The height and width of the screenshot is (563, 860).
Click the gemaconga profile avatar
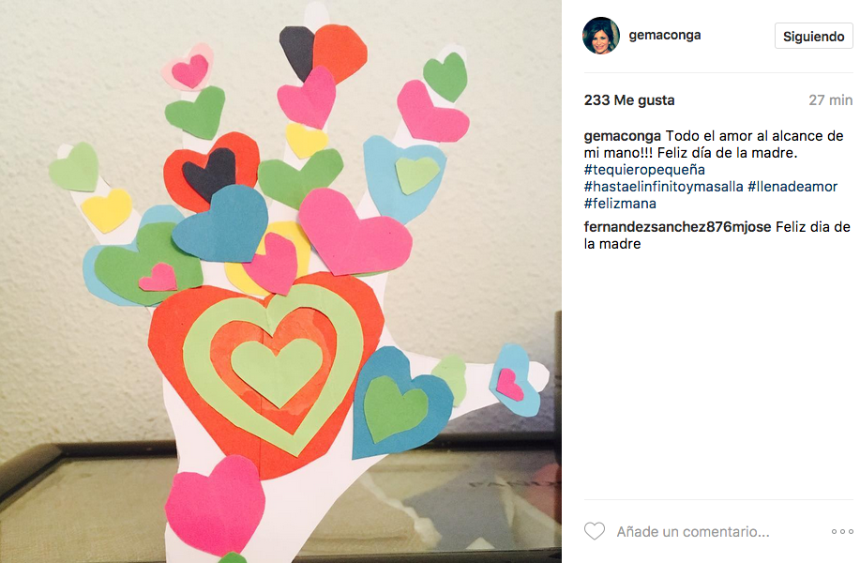(x=601, y=36)
